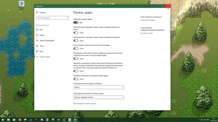218x122 pixels.
Task: Open the Цвета colors section
Action: click(40, 35)
